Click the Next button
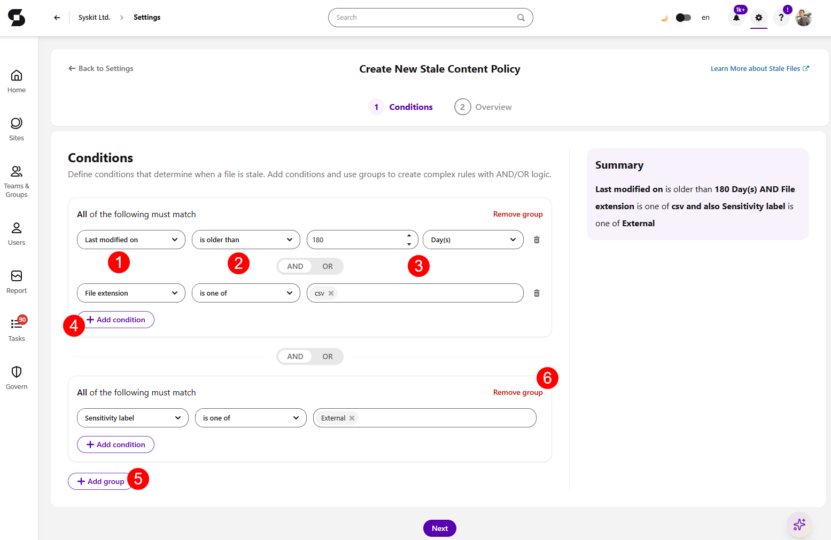The width and height of the screenshot is (831, 540). tap(440, 528)
